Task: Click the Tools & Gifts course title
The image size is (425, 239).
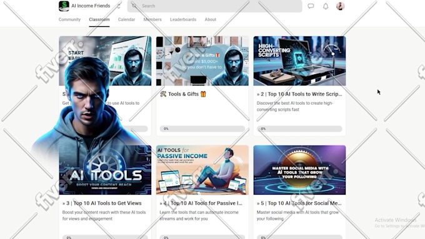Action: coord(183,94)
